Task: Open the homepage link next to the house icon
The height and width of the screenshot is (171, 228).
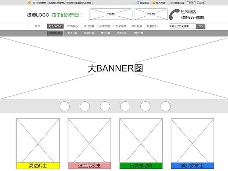Action: click(x=144, y=3)
